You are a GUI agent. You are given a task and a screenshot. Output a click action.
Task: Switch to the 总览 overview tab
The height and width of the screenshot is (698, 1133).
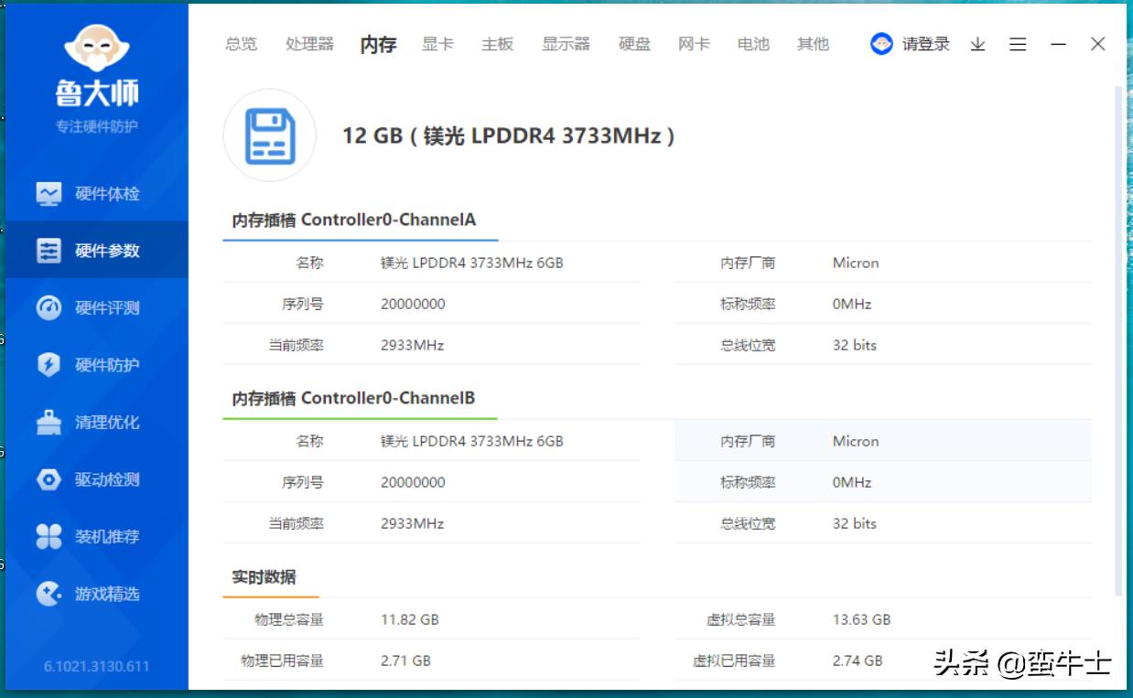[x=241, y=43]
